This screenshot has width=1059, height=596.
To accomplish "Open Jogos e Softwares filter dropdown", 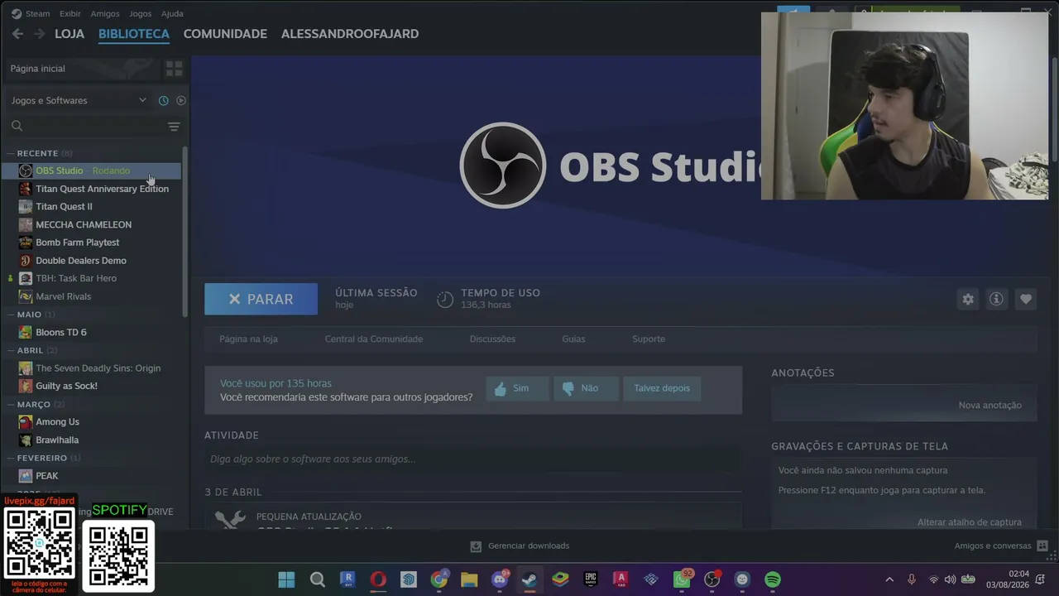I will pyautogui.click(x=79, y=100).
